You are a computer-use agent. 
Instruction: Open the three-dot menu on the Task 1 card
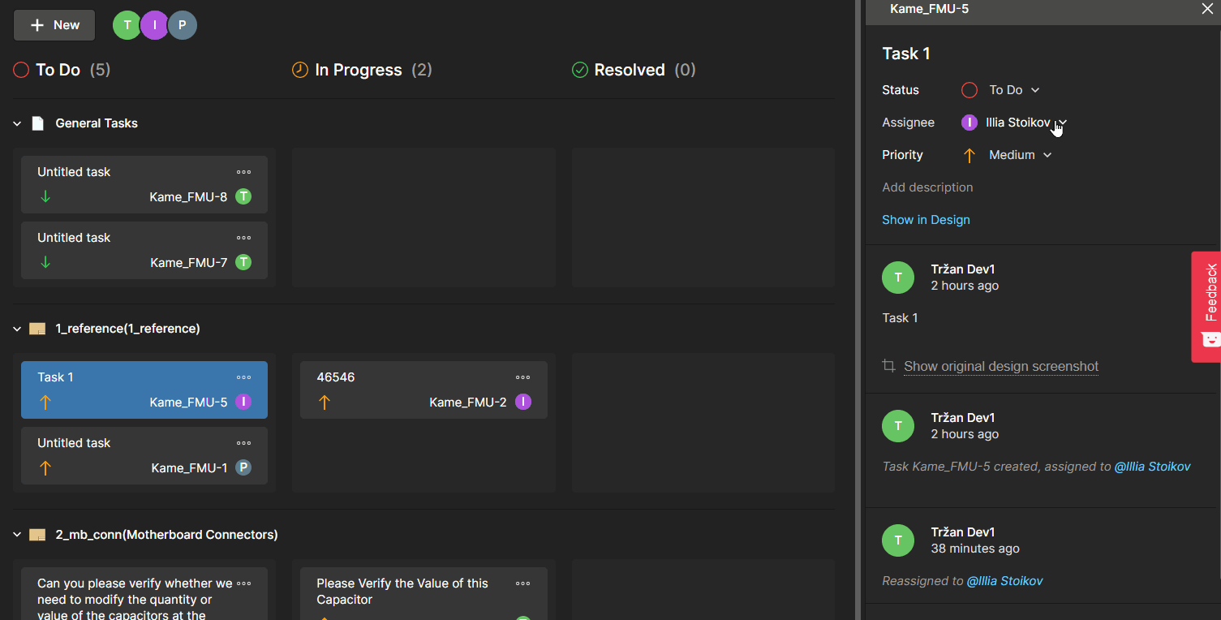pos(243,377)
